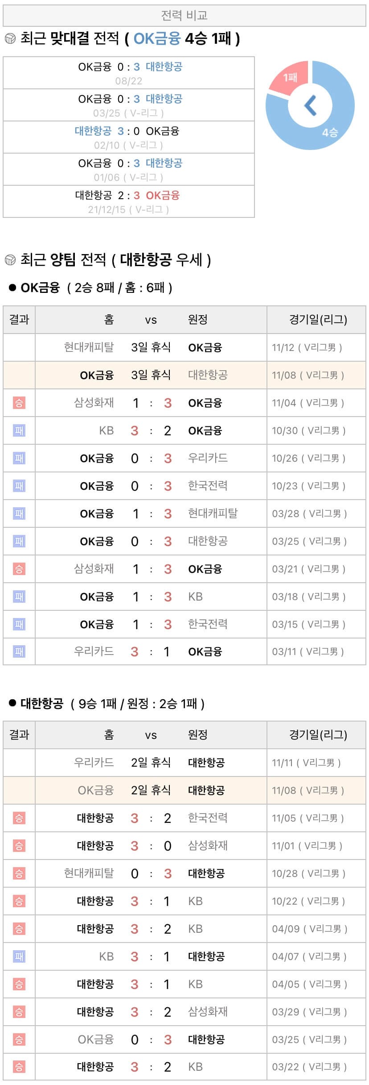Click volleyball icon beside 최근 맞대결 전적 heading

[x=10, y=39]
